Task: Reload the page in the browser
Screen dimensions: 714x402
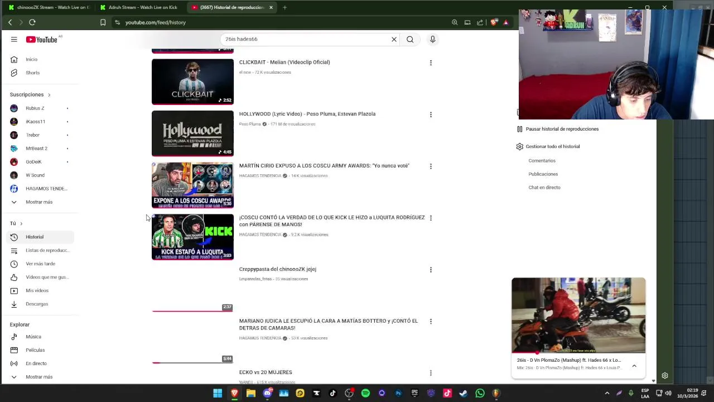Action: coord(32,22)
